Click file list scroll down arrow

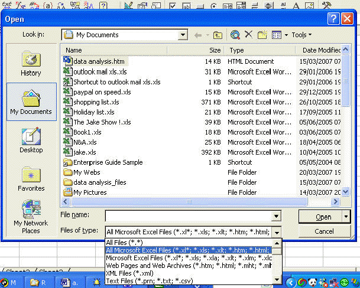click(x=346, y=191)
